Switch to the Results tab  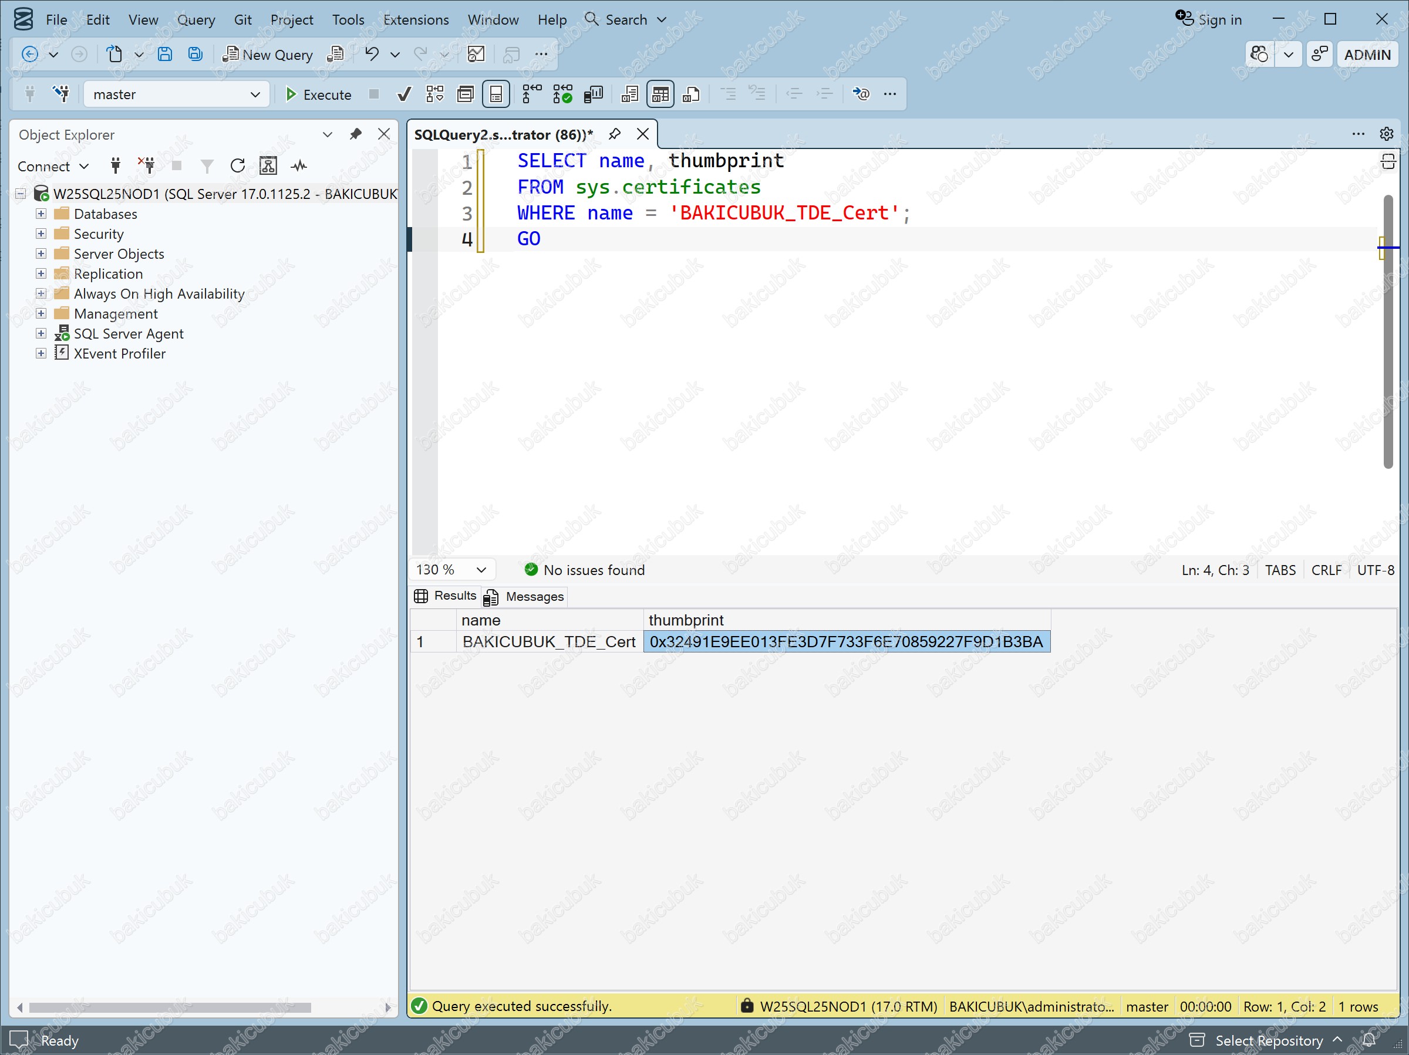point(445,596)
